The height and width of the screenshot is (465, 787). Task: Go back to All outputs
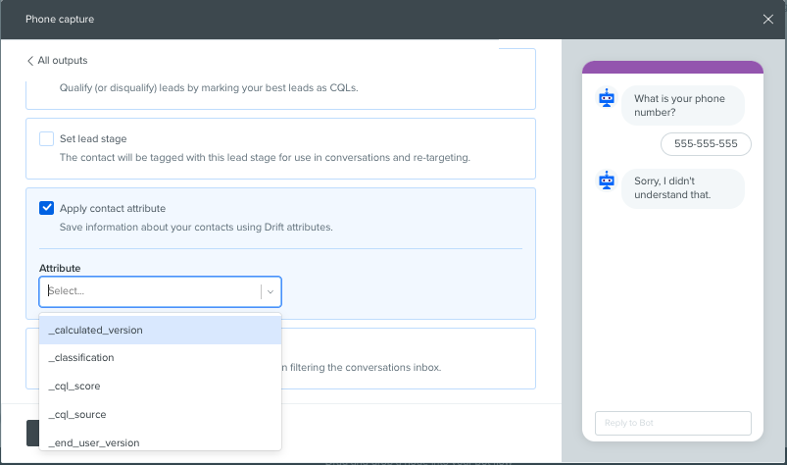coord(57,60)
